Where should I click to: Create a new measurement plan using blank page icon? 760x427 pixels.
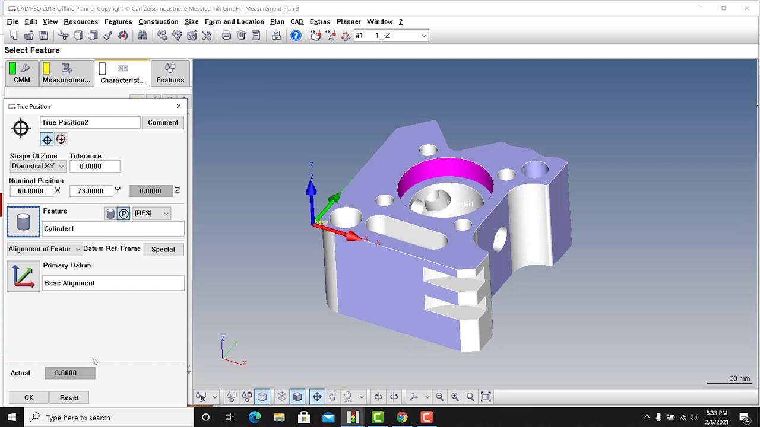click(x=14, y=36)
